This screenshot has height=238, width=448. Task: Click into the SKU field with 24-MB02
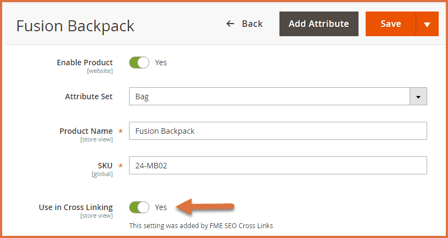click(x=278, y=166)
